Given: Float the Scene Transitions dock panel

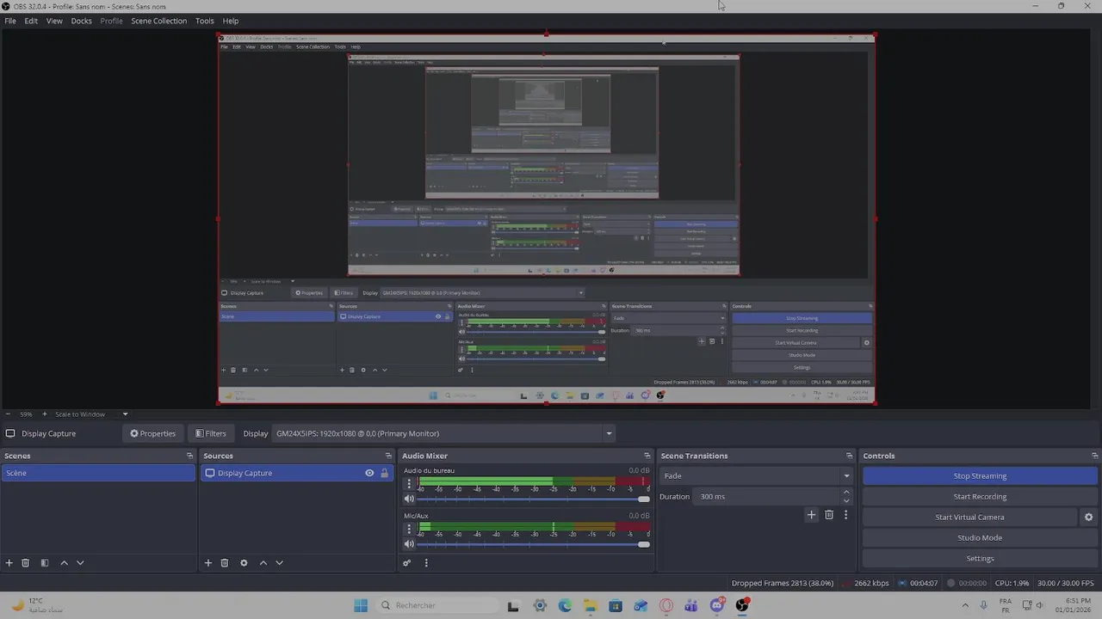Looking at the screenshot, I should click(x=850, y=456).
